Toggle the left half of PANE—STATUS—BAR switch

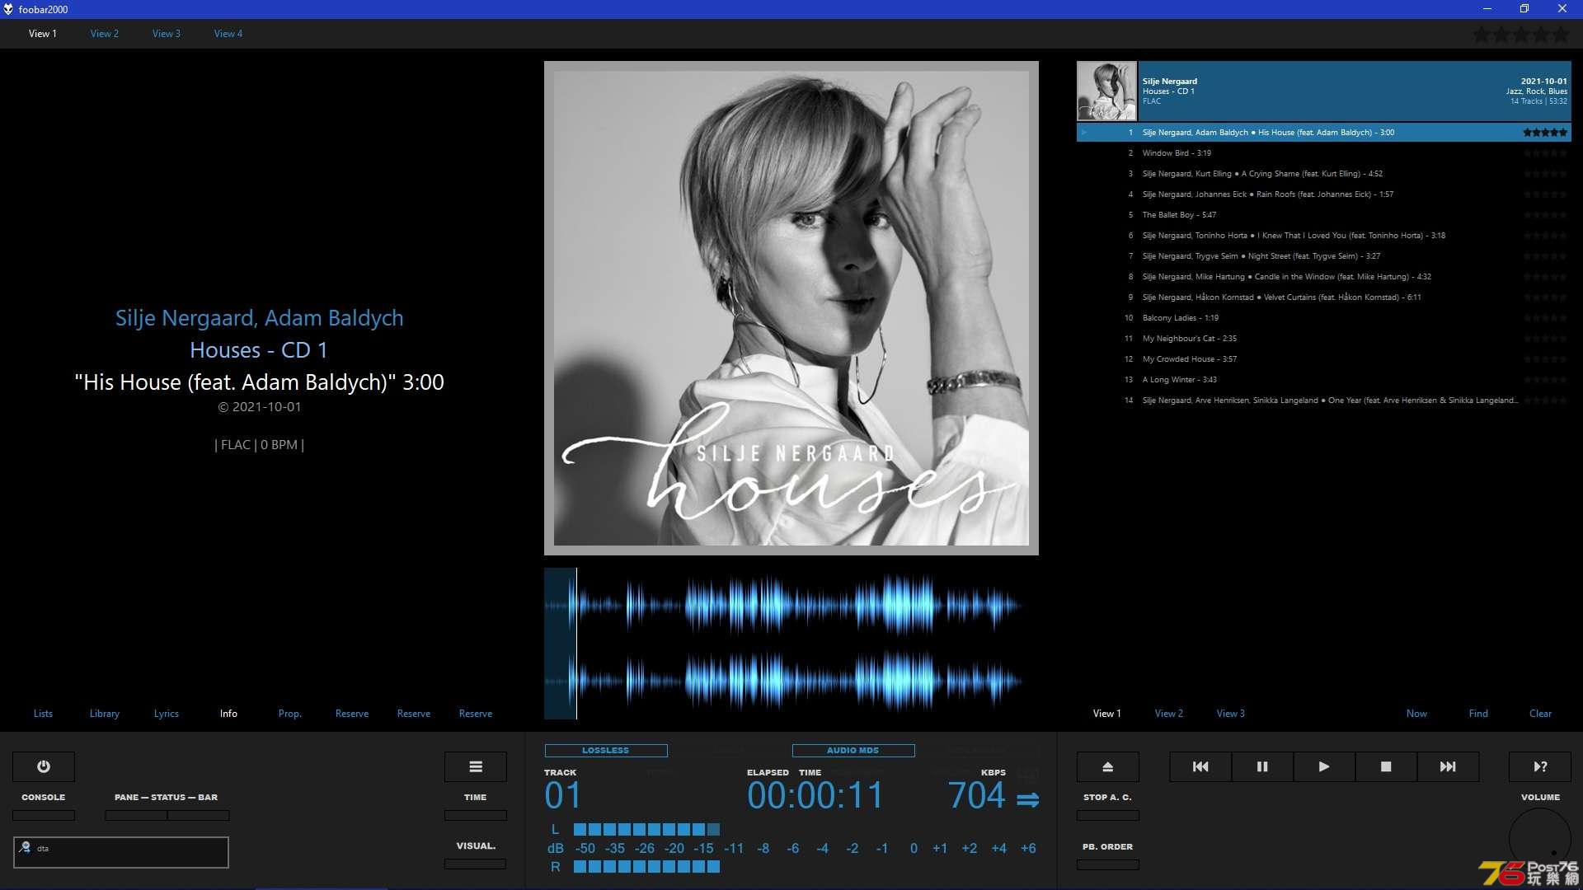click(x=136, y=815)
